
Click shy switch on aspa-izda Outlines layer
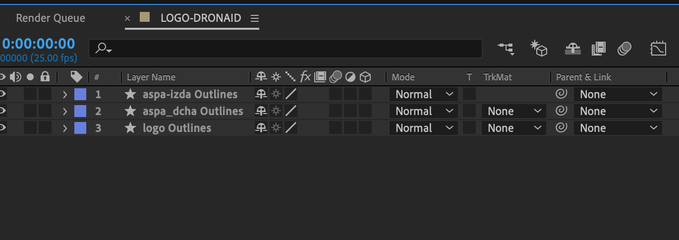(x=261, y=94)
